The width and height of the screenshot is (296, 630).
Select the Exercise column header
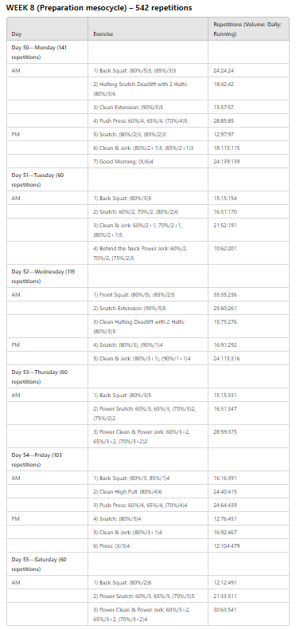pos(148,29)
